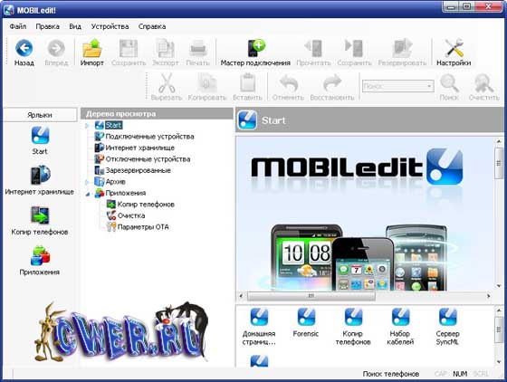Click Приложения shortcut icon in sidebar

(x=40, y=255)
